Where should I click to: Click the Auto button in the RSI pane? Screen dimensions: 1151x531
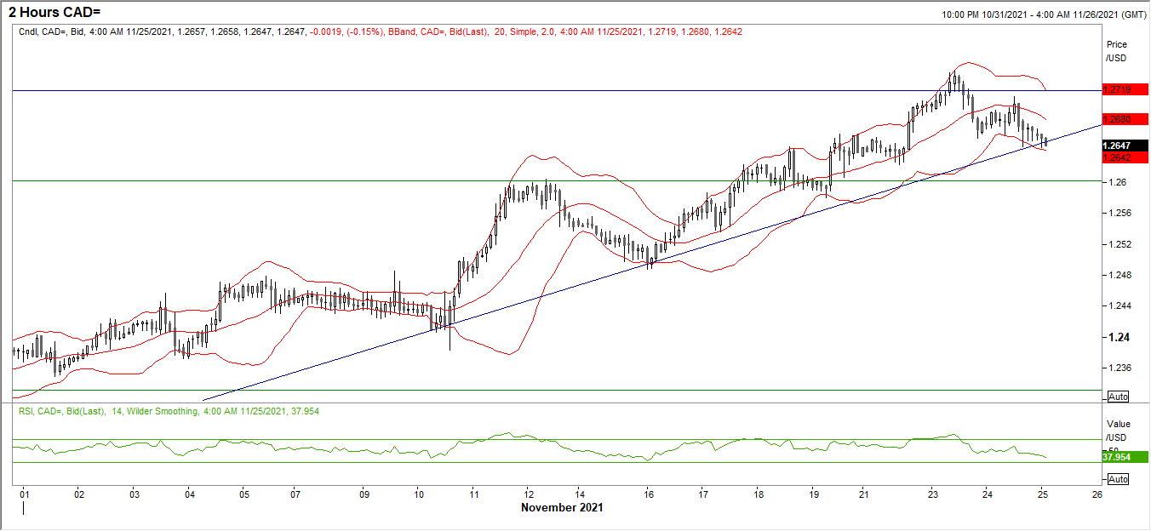point(1118,479)
